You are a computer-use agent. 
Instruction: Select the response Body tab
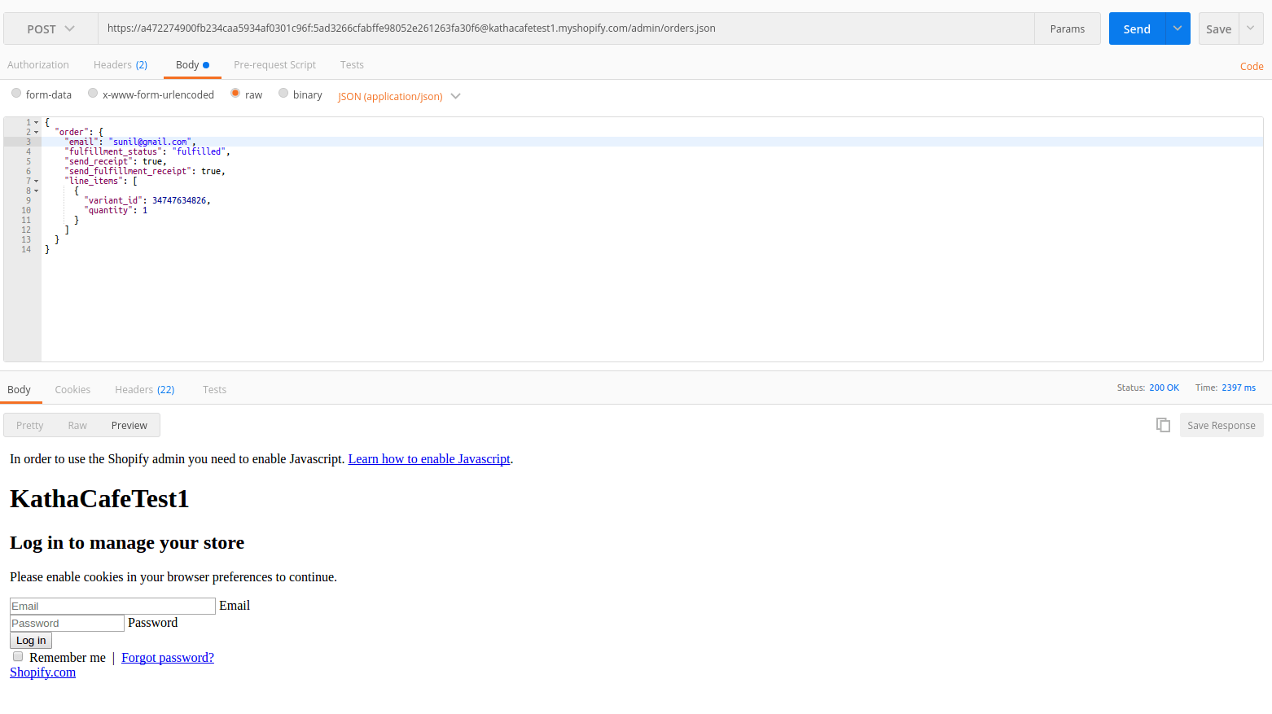[x=19, y=390]
